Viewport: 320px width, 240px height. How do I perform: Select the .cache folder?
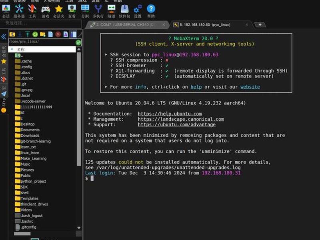pos(23,61)
